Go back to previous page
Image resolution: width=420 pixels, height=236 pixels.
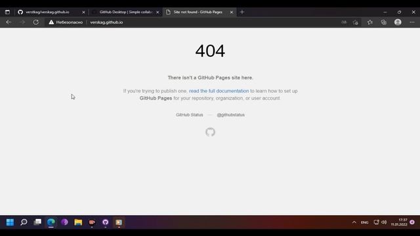(x=9, y=22)
